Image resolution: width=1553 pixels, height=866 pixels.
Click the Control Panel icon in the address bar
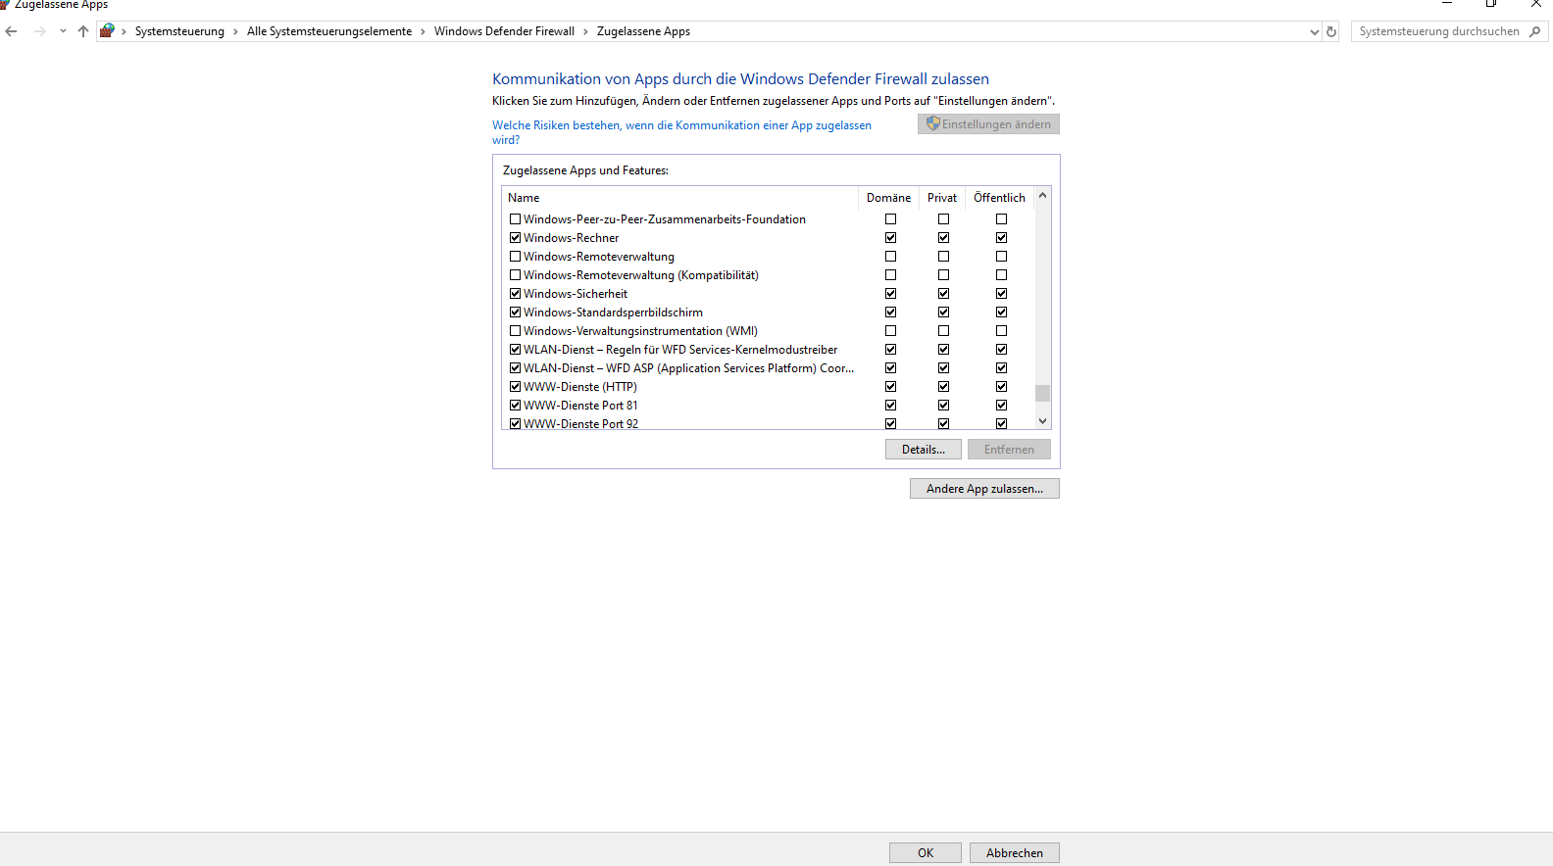[x=107, y=30]
